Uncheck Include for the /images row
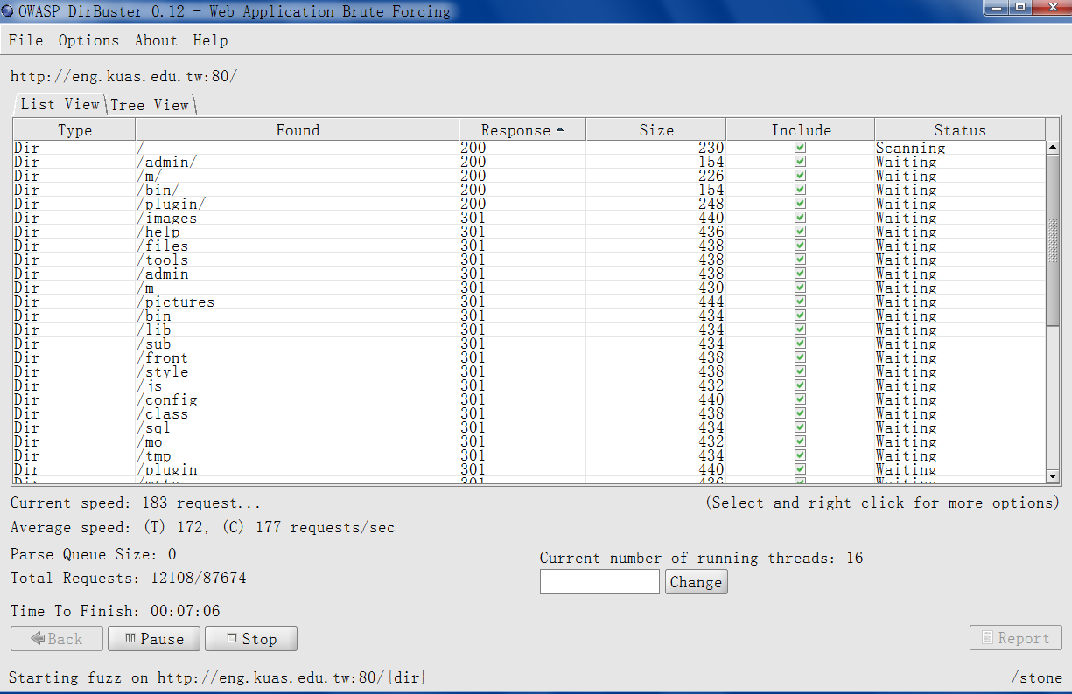Image resolution: width=1072 pixels, height=694 pixels. [x=800, y=218]
